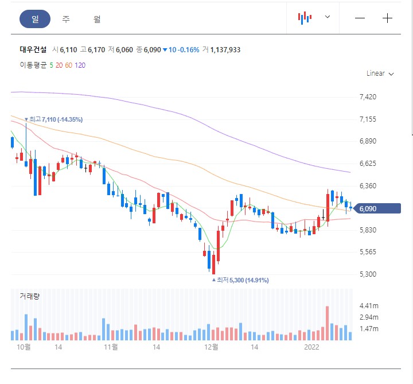Viewport: 413px width, 384px height.
Task: Click the opening price 6,110
Action: [68, 50]
